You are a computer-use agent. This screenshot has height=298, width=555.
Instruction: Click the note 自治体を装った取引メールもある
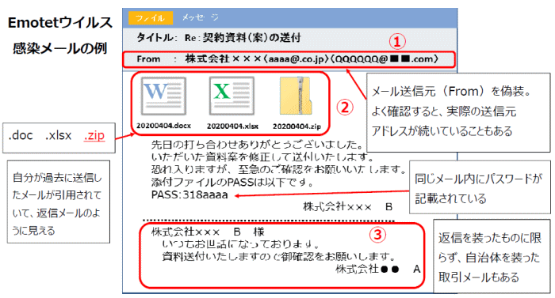(x=489, y=267)
